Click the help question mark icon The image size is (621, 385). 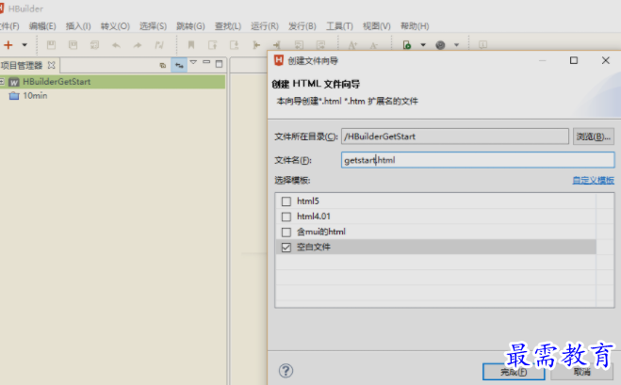click(286, 371)
